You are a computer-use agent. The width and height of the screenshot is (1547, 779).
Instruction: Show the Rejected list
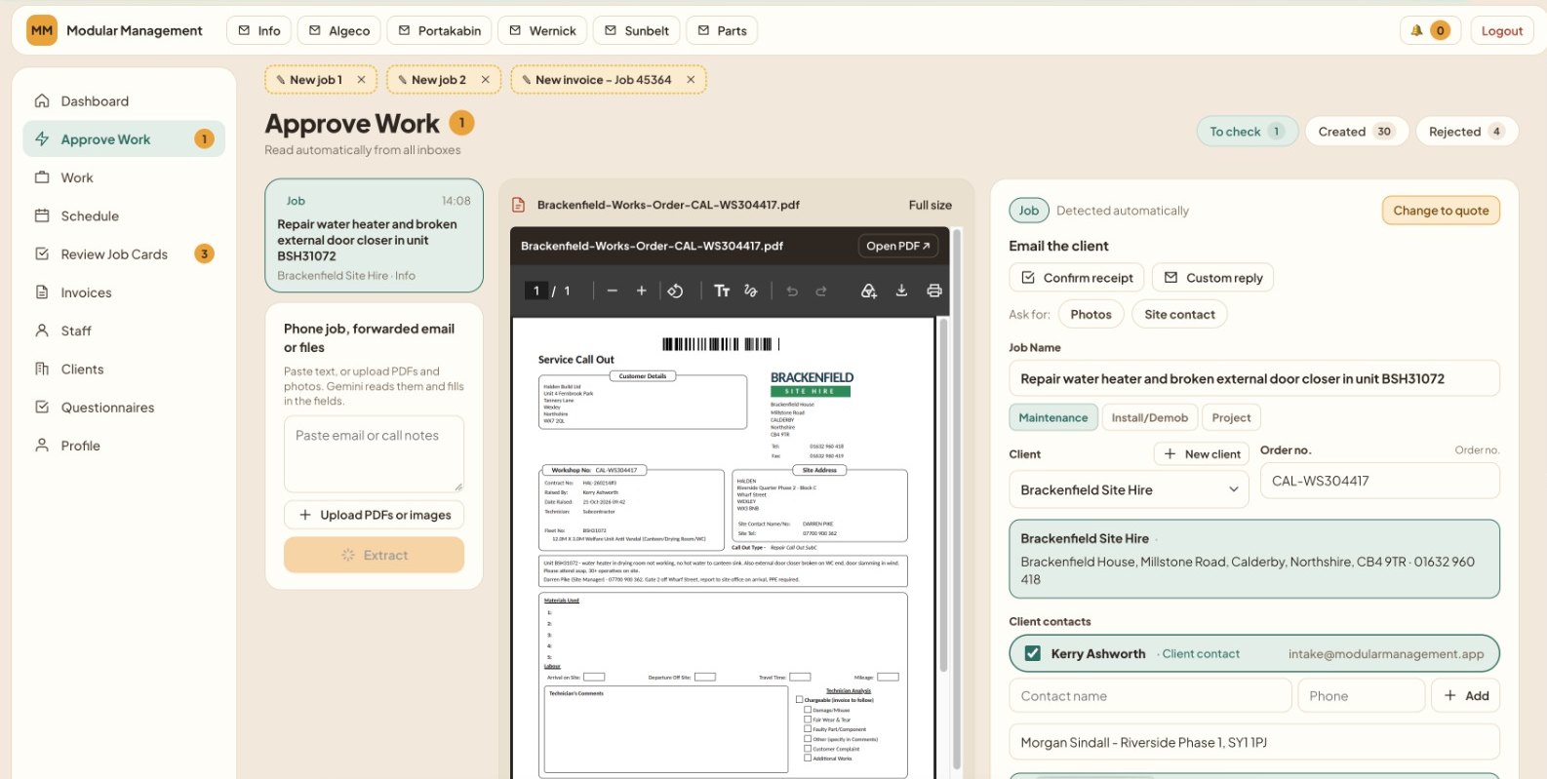1467,132
